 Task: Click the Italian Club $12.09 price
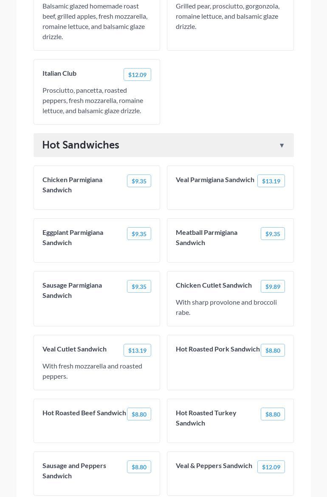coord(137,74)
